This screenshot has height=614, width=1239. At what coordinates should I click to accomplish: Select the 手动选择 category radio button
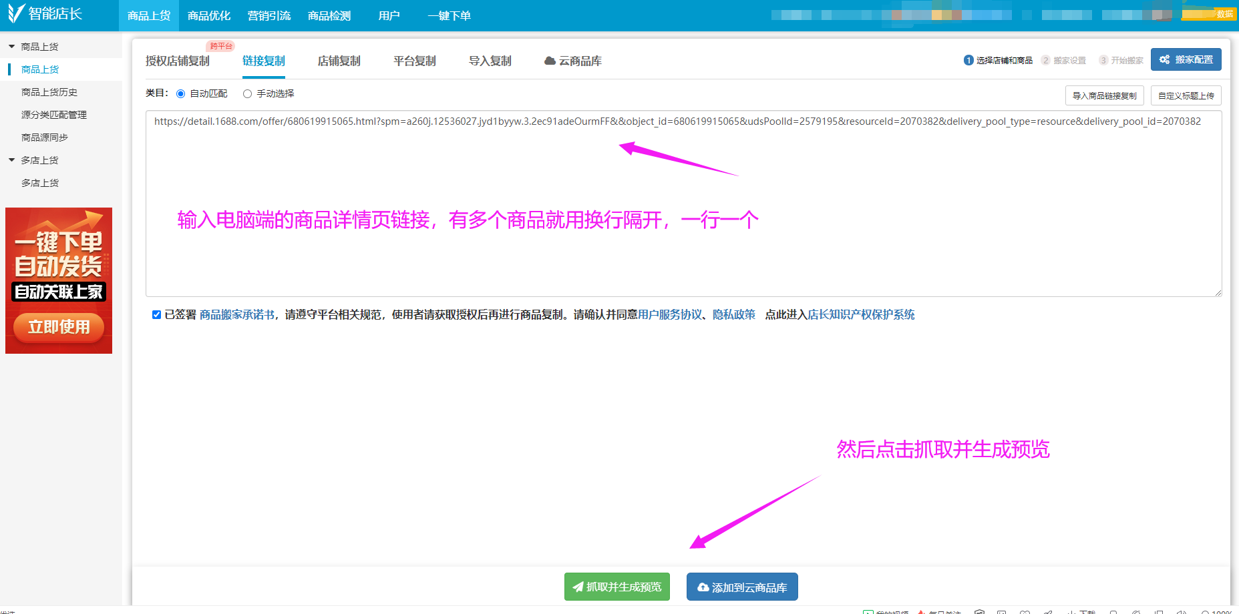[x=247, y=93]
